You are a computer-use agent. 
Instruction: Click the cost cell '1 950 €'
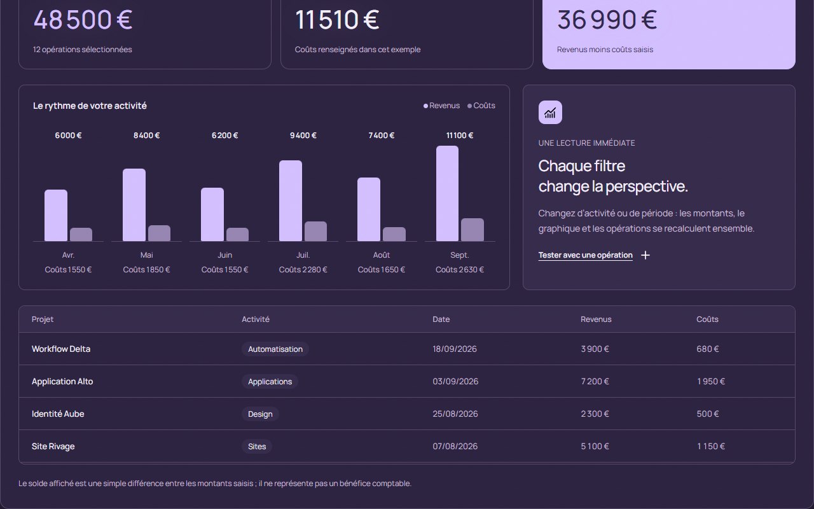[711, 381]
